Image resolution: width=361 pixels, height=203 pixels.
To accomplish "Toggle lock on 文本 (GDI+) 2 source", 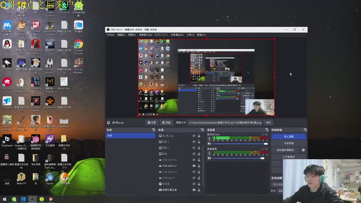I will (x=199, y=166).
